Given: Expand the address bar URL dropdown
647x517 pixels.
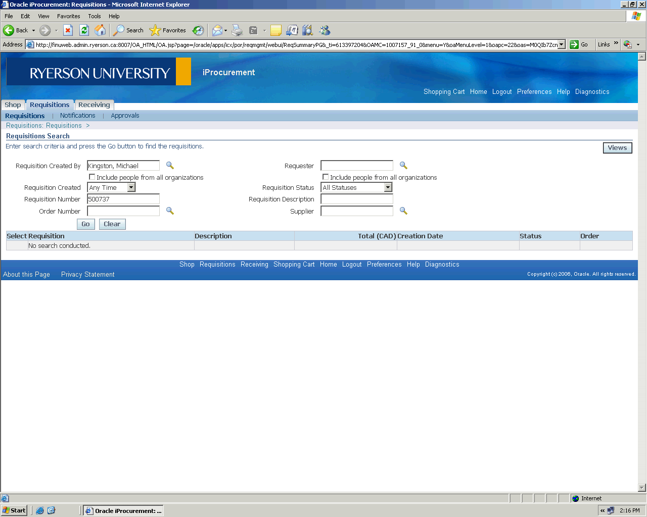Looking at the screenshot, I should [x=561, y=44].
